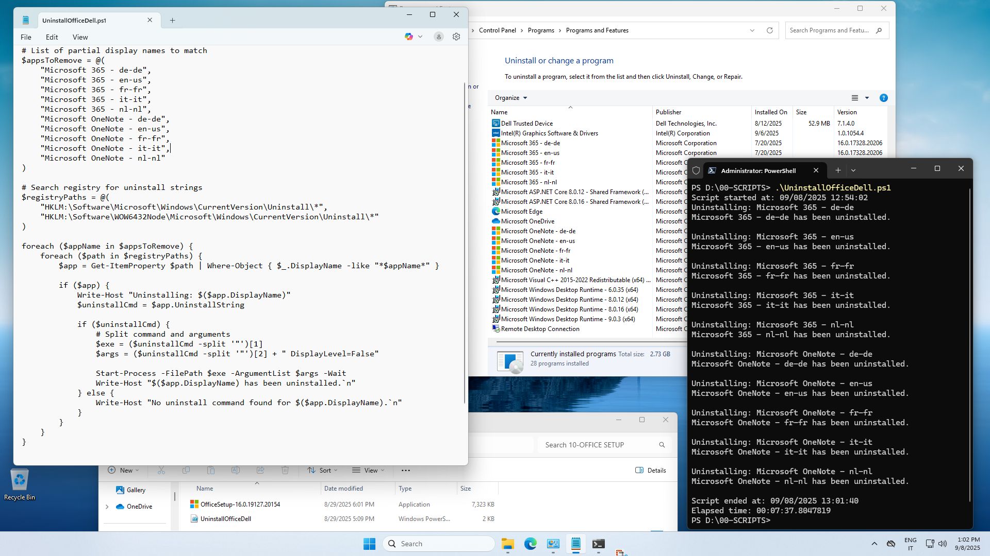Expand the Organize dropdown
The height and width of the screenshot is (556, 990).
pos(511,98)
